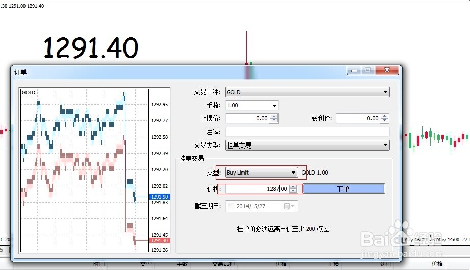Decrease 止损价 with the down arrow
470x270 pixels.
pos(274,121)
